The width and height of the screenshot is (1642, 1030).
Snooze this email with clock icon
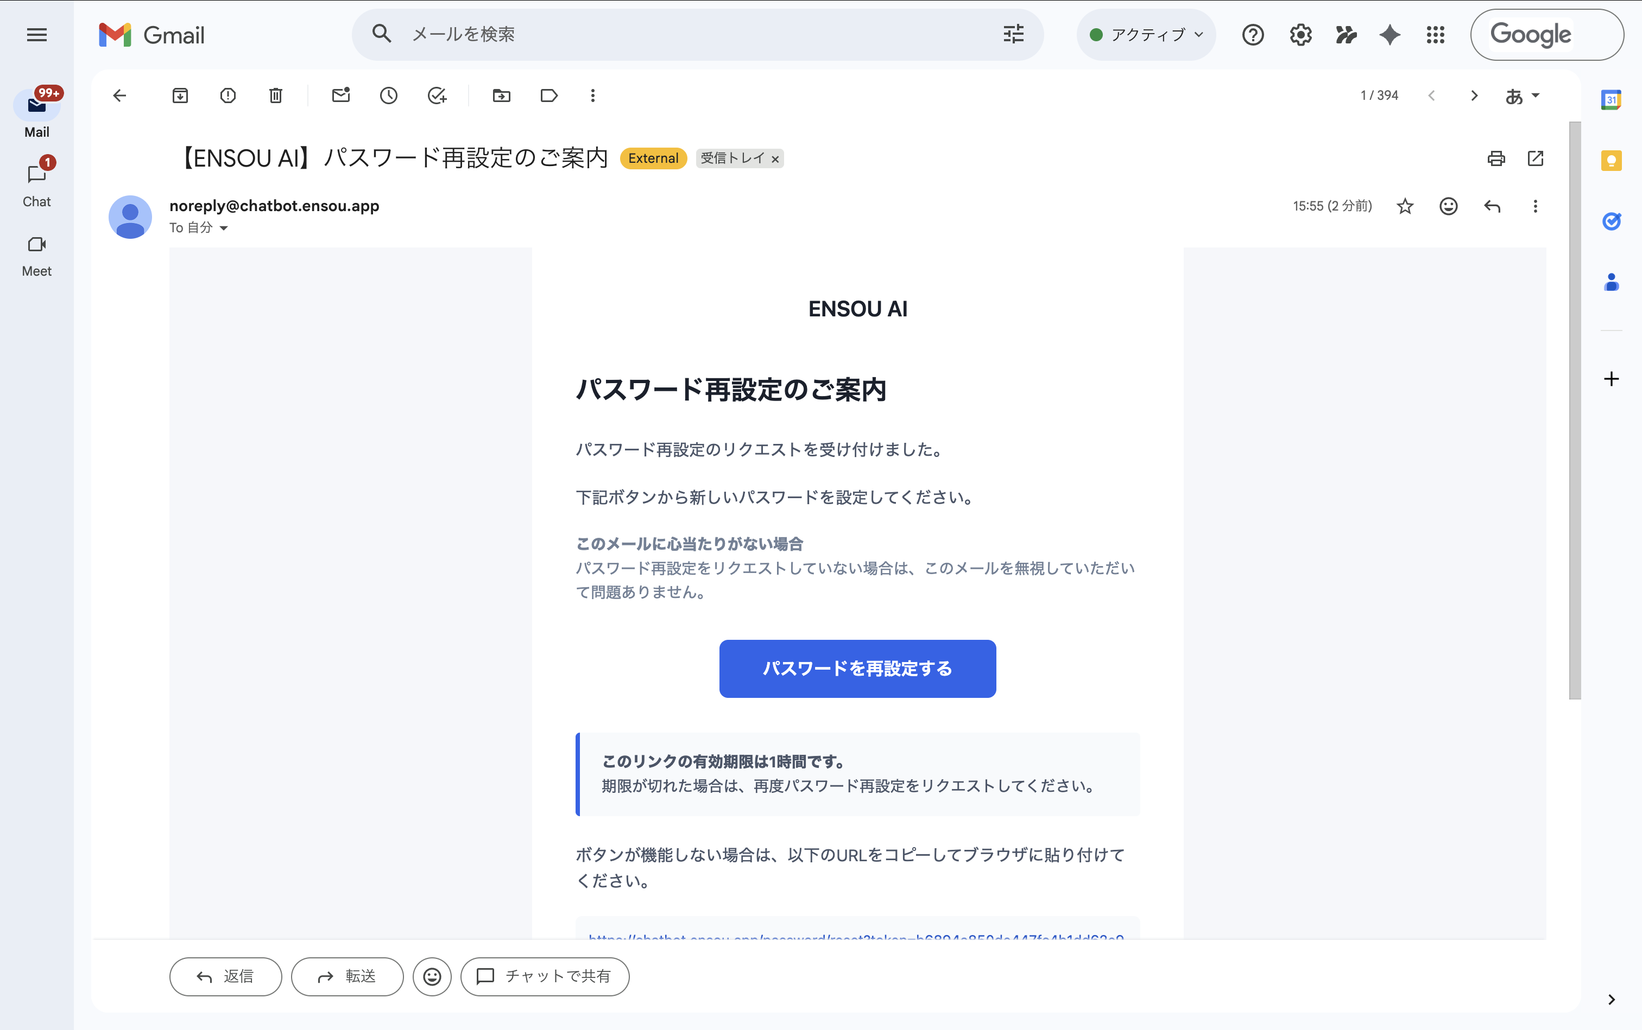pyautogui.click(x=389, y=96)
